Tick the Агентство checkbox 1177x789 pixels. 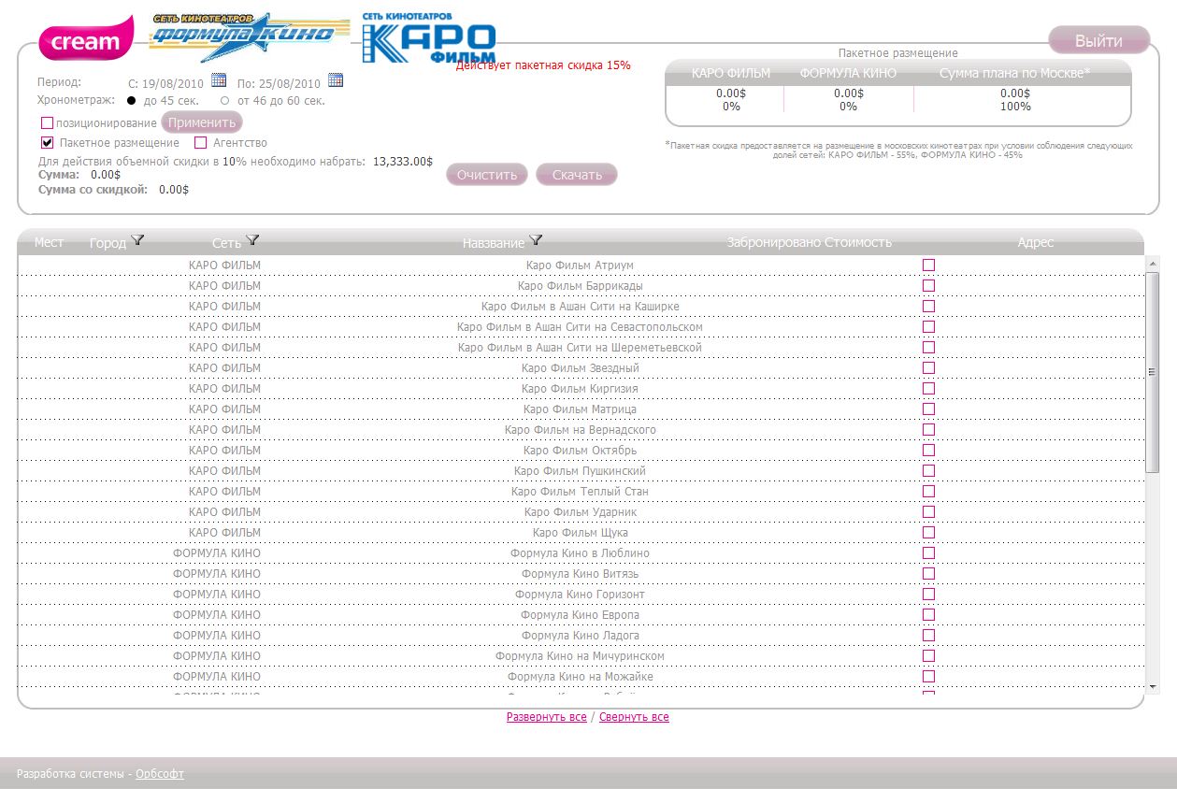200,143
